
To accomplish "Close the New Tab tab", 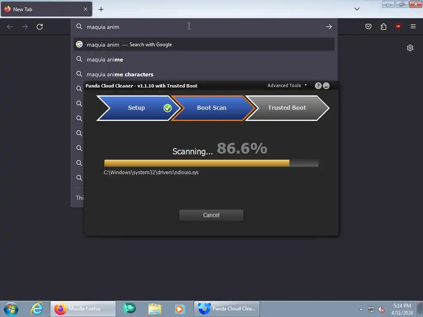I will coord(86,9).
